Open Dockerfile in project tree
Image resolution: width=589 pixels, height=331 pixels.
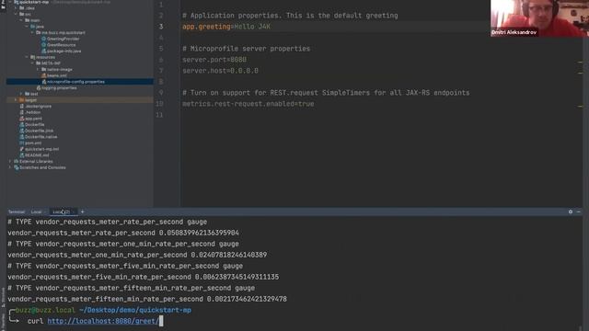pyautogui.click(x=35, y=125)
